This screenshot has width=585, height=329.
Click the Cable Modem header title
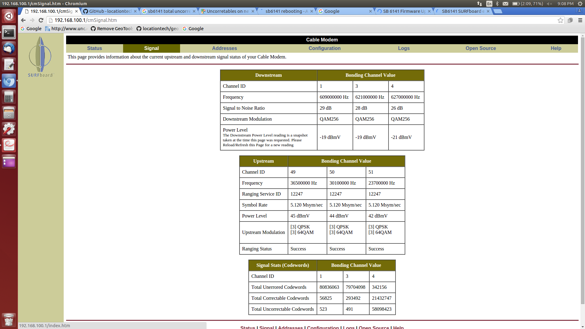322,40
